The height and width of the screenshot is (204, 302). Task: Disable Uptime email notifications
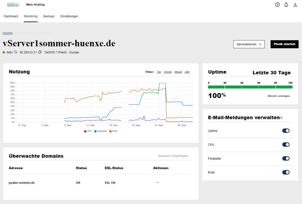point(286,130)
